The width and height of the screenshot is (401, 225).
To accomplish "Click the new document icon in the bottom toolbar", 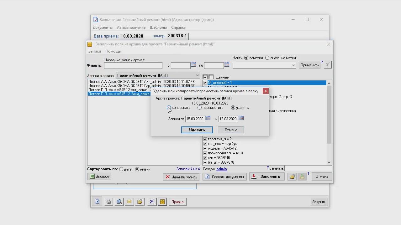I will [x=97, y=202].
